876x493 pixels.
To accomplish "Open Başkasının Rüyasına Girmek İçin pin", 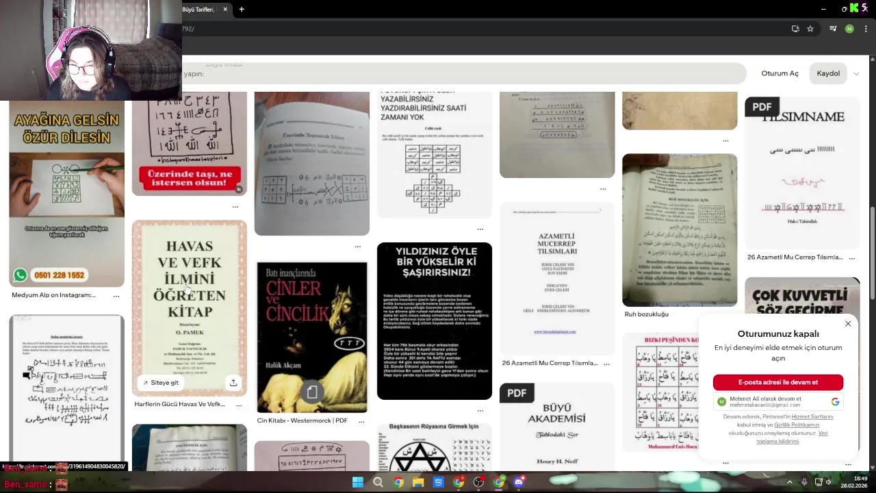I will point(435,446).
